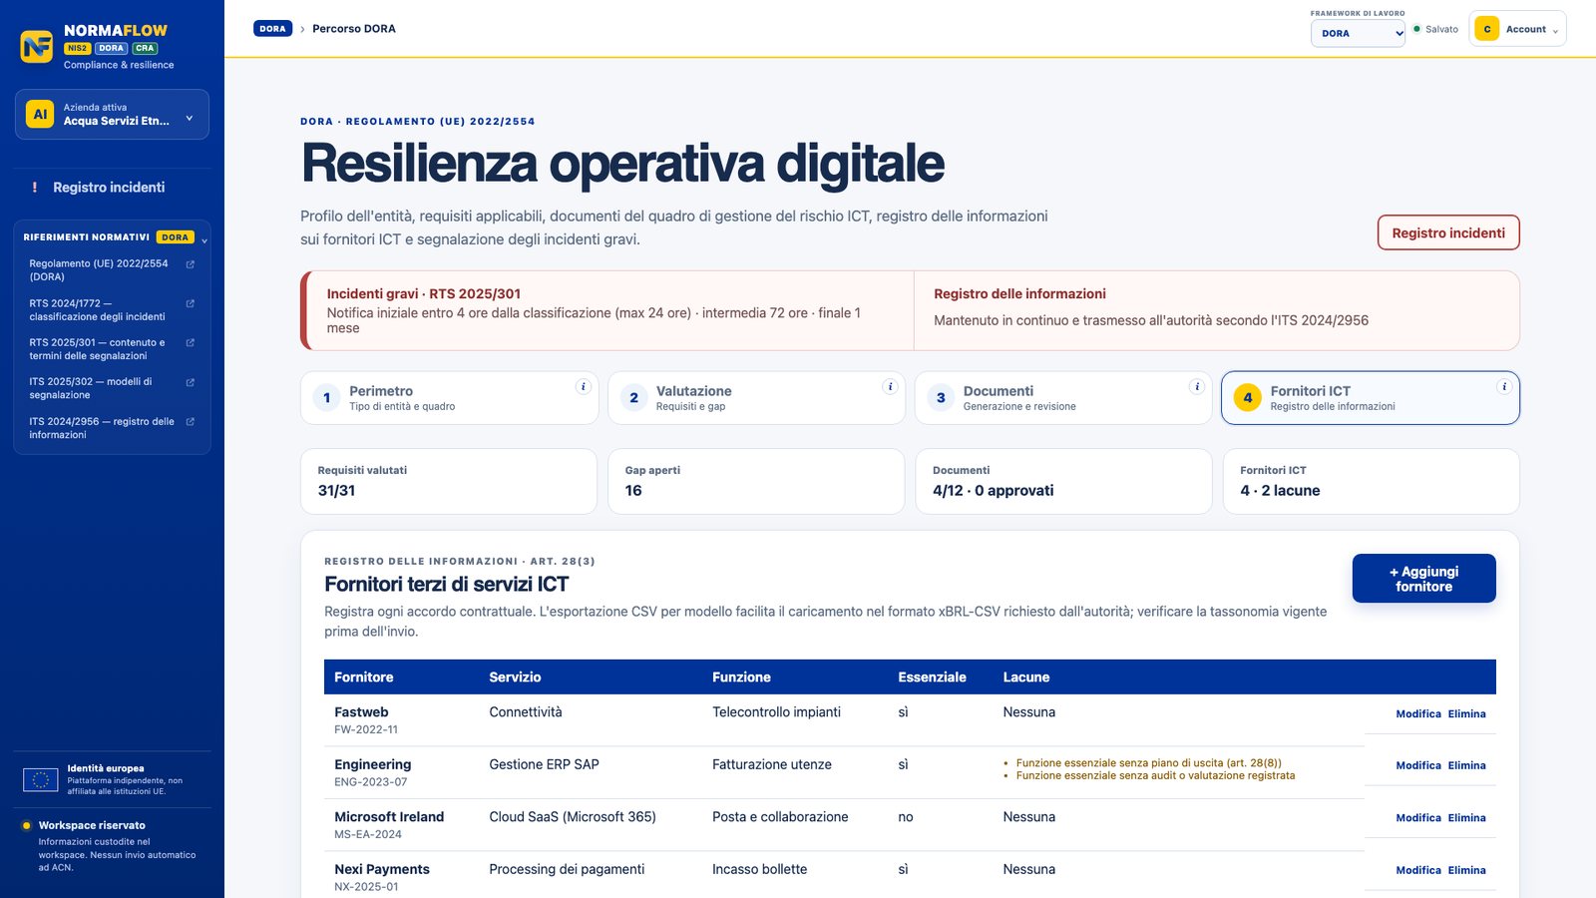Click the Gap aperti 16 card
This screenshot has height=898, width=1596.
756,481
